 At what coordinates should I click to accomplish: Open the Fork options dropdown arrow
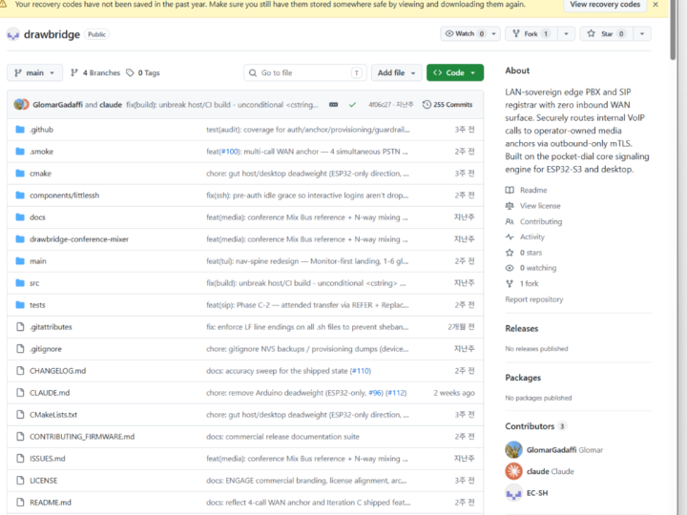[x=566, y=33]
